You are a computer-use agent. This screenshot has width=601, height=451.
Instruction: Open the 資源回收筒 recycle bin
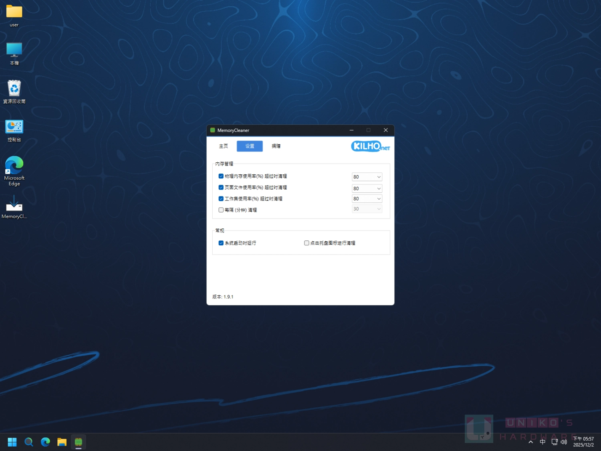[14, 87]
